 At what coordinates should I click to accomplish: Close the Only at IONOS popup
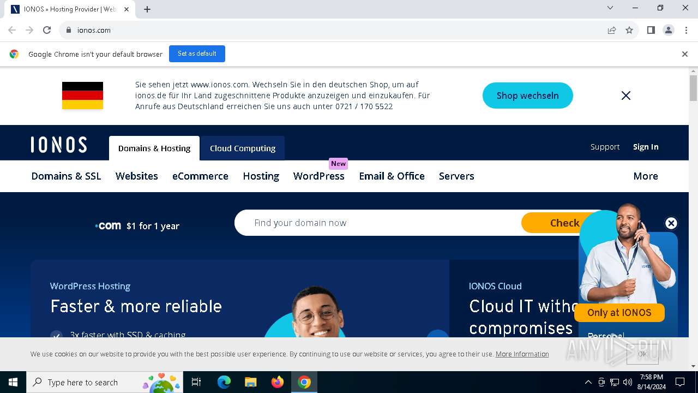click(x=671, y=223)
